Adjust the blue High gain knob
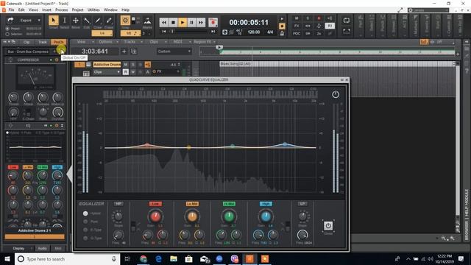This screenshot has width=471, height=265. click(266, 216)
